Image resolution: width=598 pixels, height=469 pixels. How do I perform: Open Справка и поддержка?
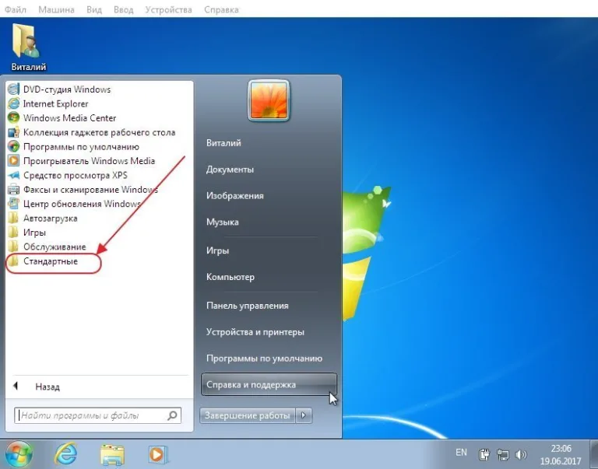(x=269, y=384)
